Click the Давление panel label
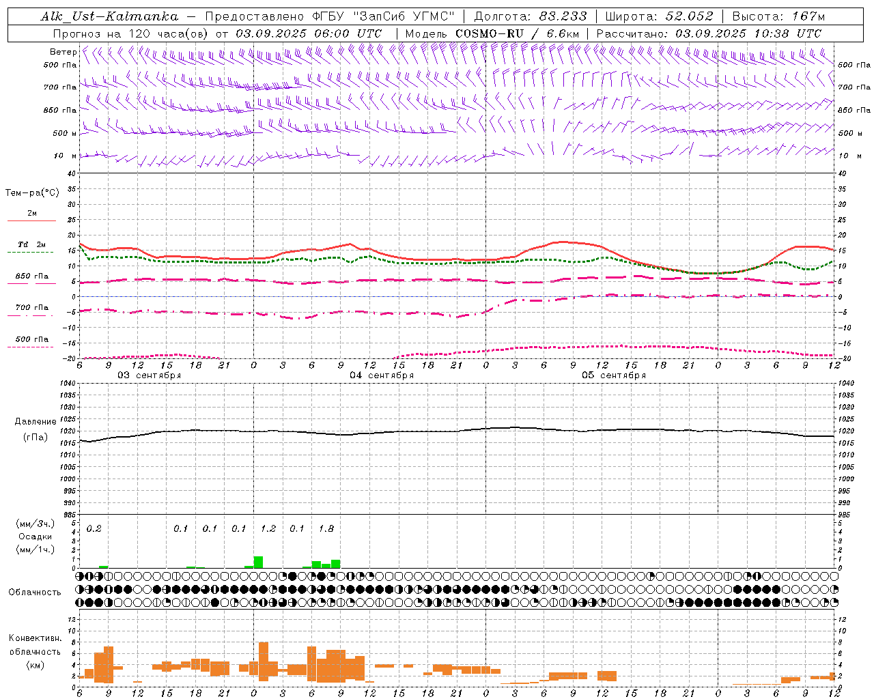The image size is (874, 699). click(35, 422)
